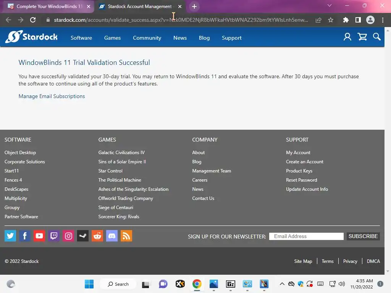Open the Games menu

(x=113, y=38)
